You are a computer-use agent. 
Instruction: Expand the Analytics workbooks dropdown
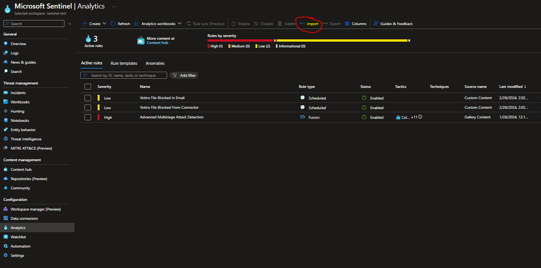tap(158, 24)
